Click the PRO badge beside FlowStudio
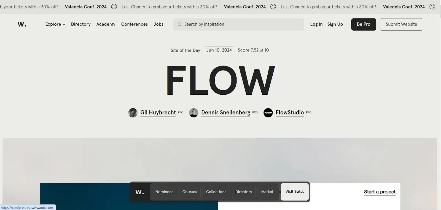The image size is (441, 210). [x=309, y=112]
